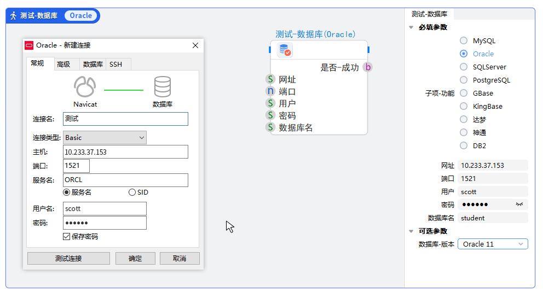The width and height of the screenshot is (543, 292).
Task: Click the database cylinder icon in dialog
Action: coord(162,87)
